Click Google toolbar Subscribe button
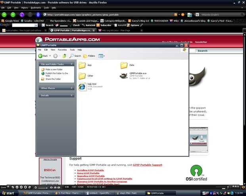The width and height of the screenshot is (246, 196). (104, 25)
